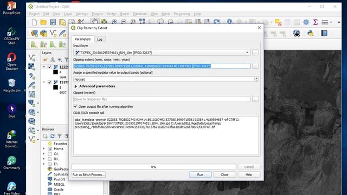The image size is (347, 195).
Task: Click the Help button in dialog
Action: [249, 174]
